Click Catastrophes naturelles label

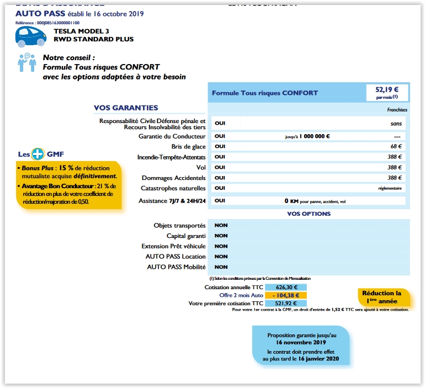pos(173,188)
